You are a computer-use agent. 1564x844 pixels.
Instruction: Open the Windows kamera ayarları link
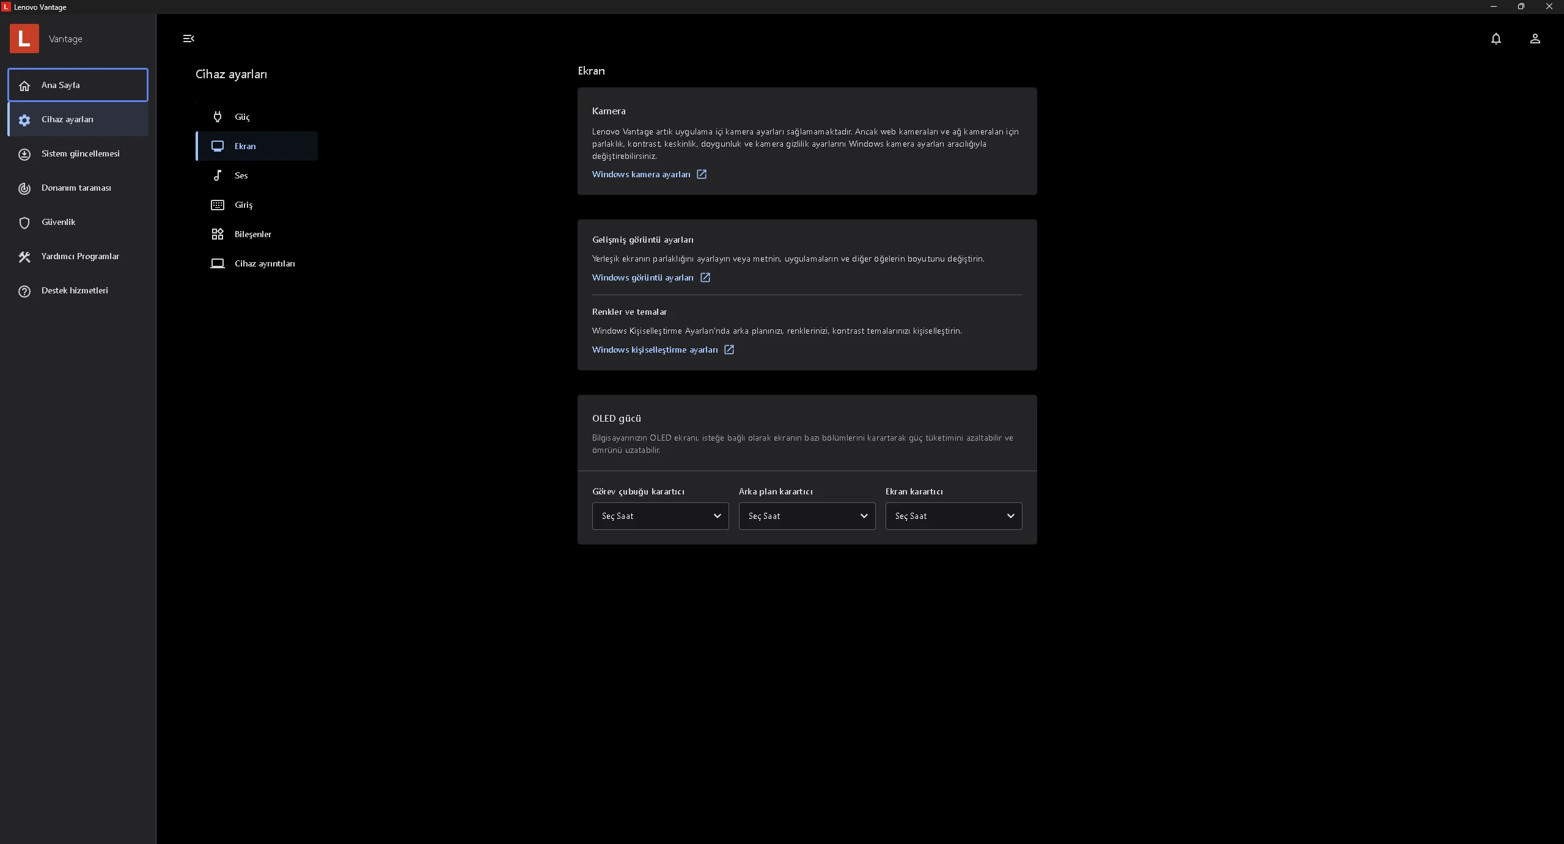641,174
